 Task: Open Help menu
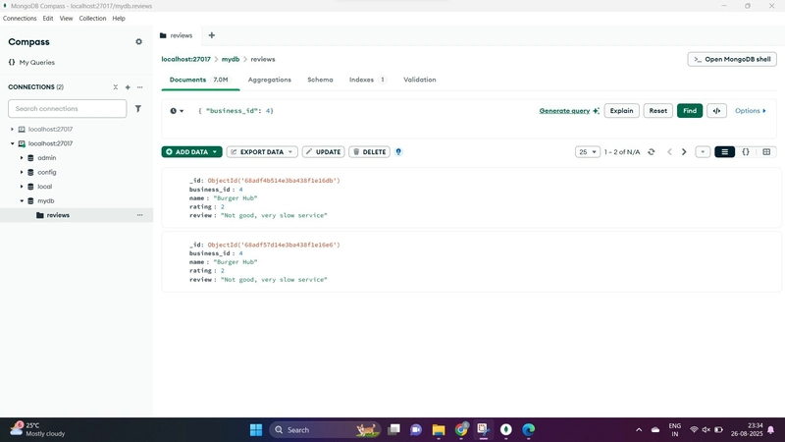(119, 18)
